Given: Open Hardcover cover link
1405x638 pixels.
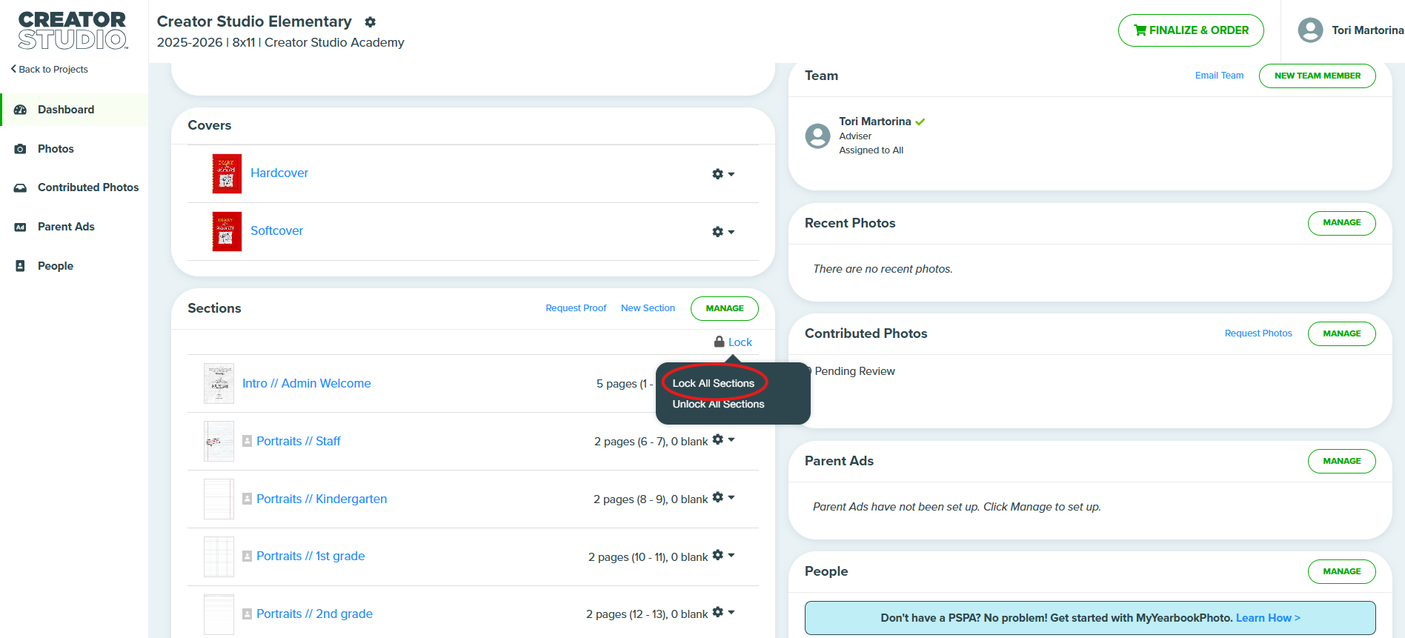Looking at the screenshot, I should point(279,173).
